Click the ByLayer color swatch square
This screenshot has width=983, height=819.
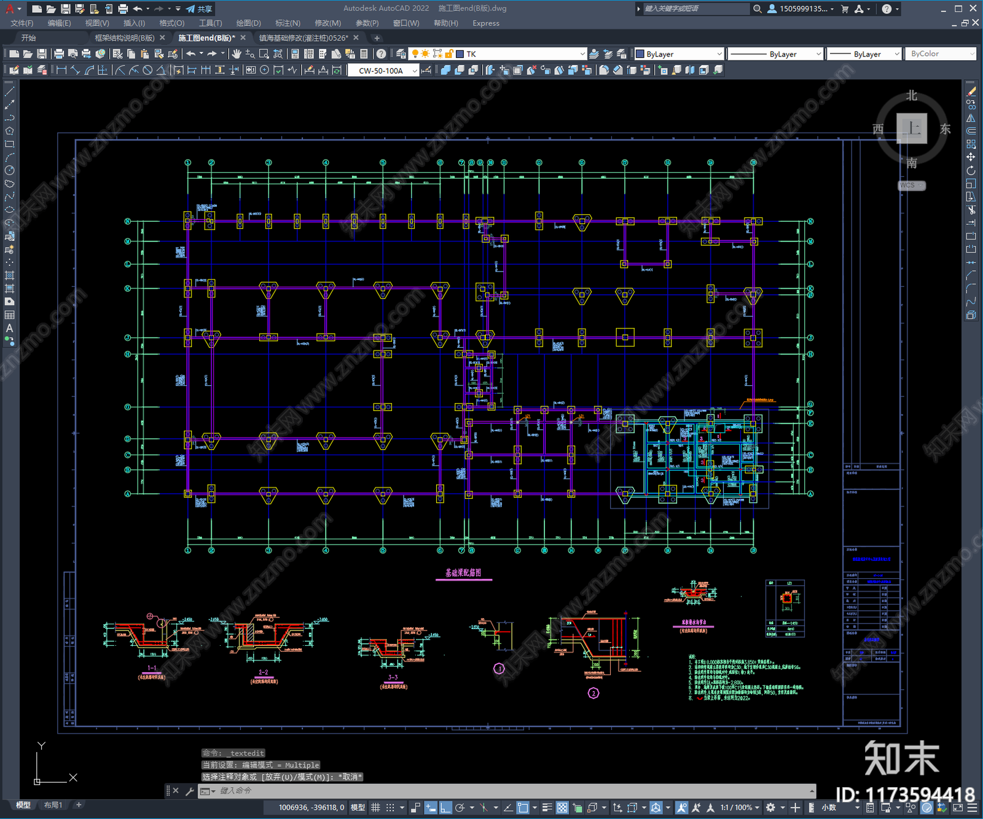(640, 54)
